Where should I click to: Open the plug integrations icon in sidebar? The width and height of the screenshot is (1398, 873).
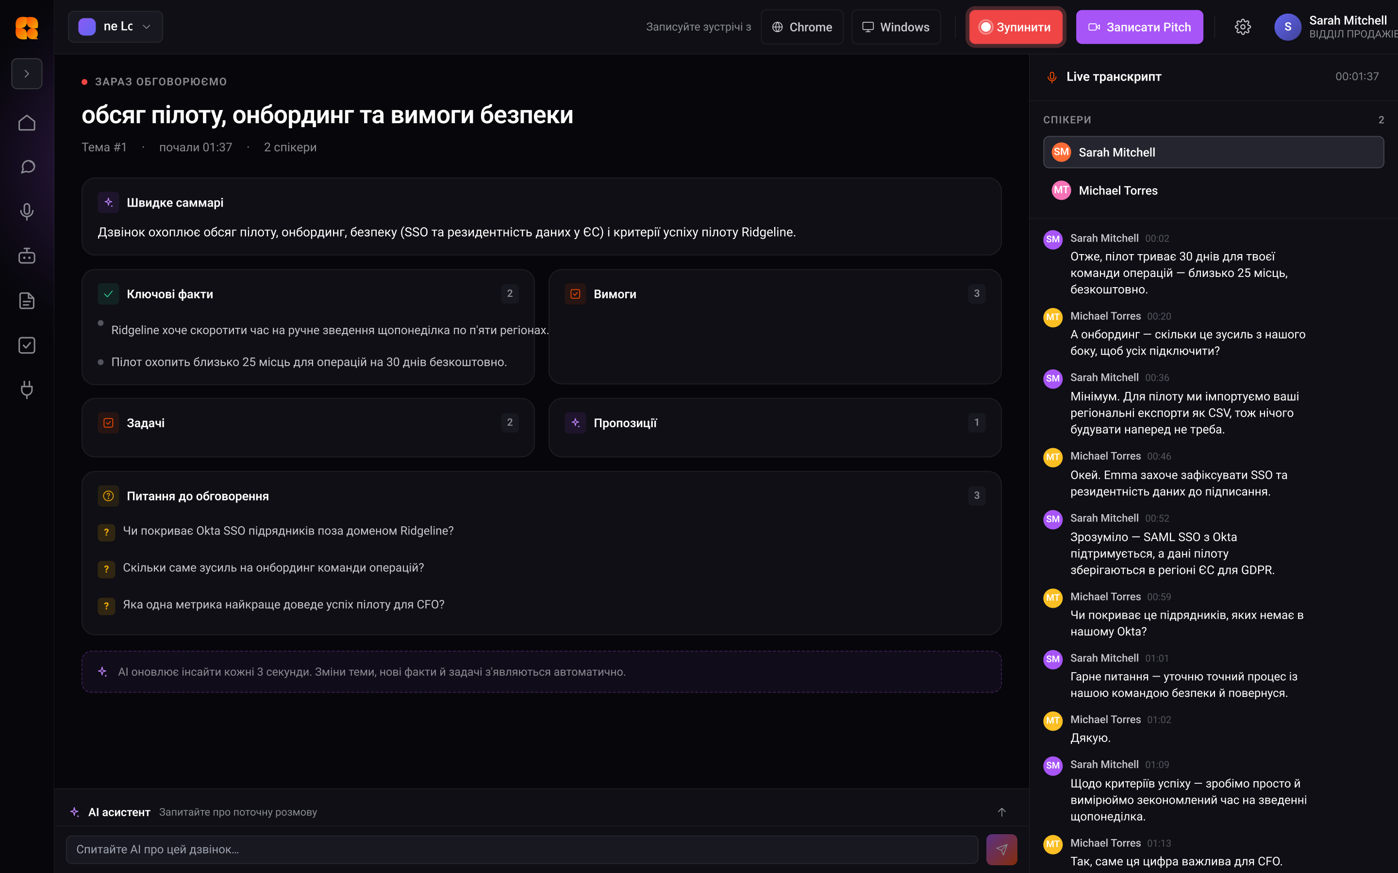27,390
